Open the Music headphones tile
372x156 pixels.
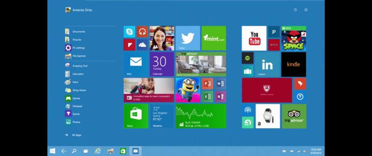(x=142, y=32)
